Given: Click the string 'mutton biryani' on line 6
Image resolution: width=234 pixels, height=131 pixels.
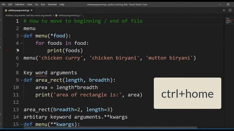Looking at the screenshot, I should tap(169, 58).
